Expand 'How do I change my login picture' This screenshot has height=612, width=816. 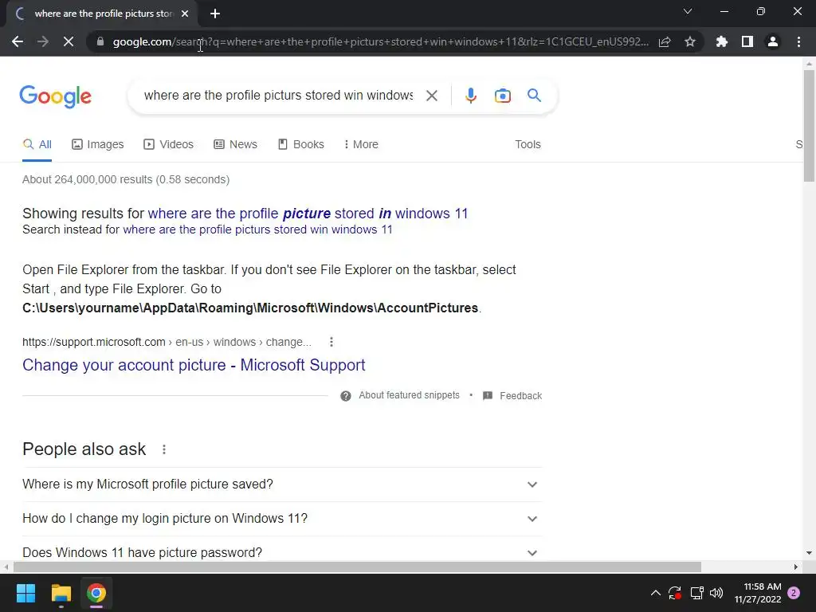click(x=282, y=518)
